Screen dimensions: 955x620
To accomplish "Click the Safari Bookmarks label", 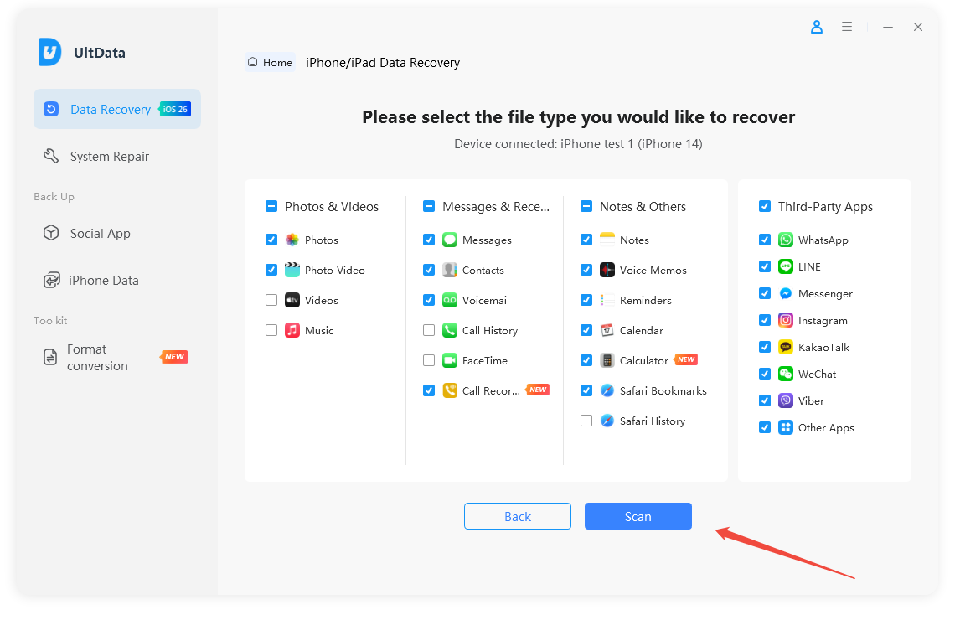I will (x=663, y=391).
